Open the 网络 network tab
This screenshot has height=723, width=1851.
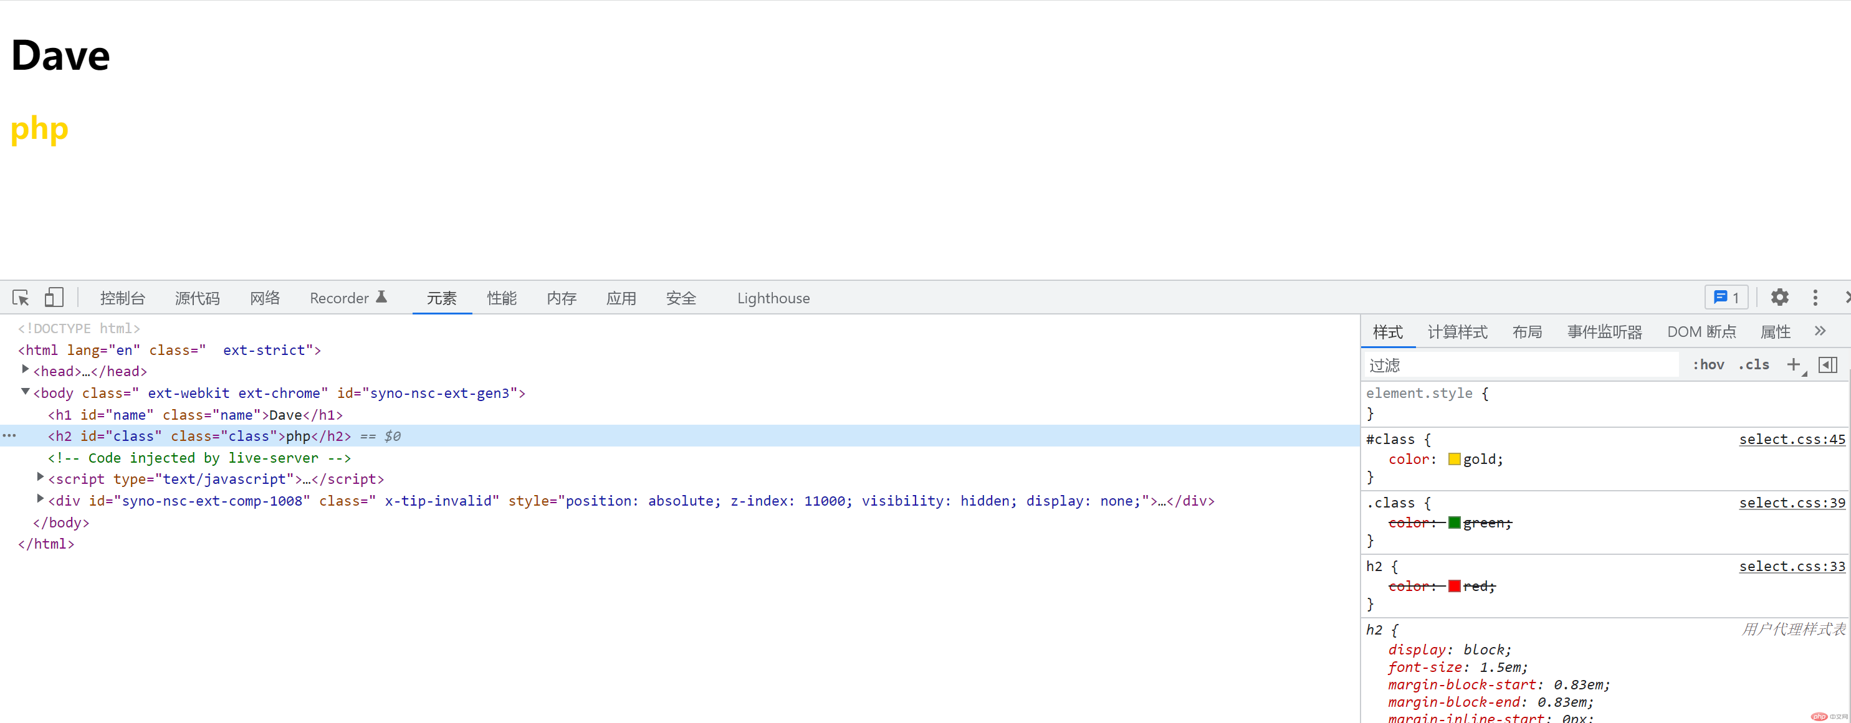265,298
